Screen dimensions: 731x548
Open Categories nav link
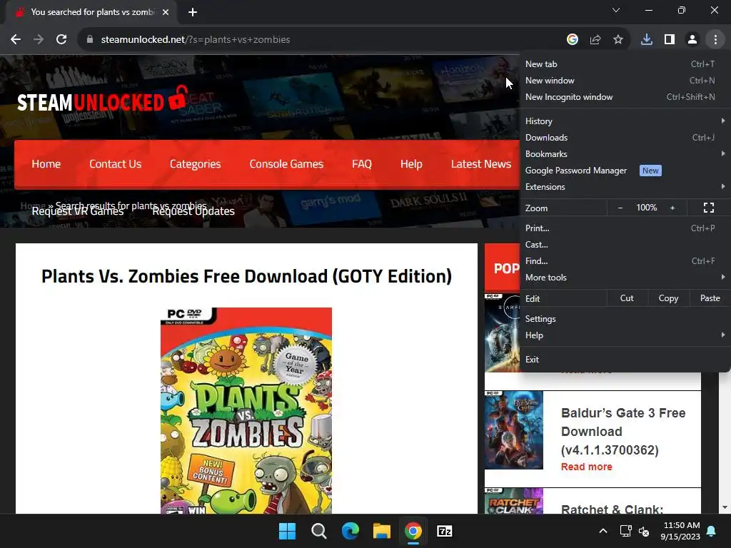(196, 164)
